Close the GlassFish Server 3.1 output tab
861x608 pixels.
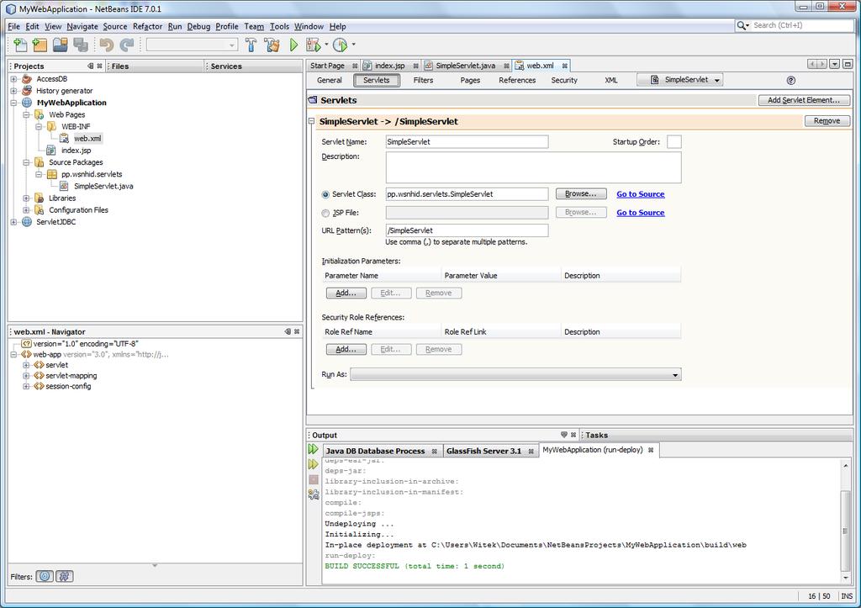531,452
